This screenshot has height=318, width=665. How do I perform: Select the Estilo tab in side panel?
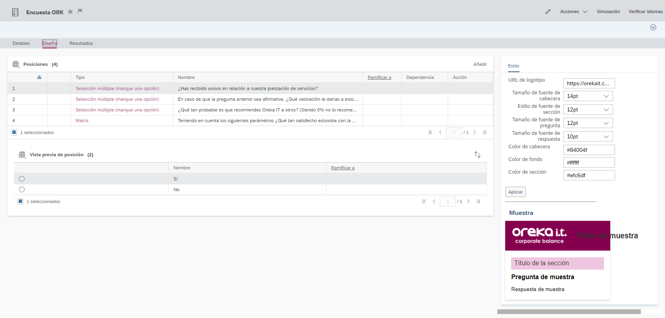514,66
